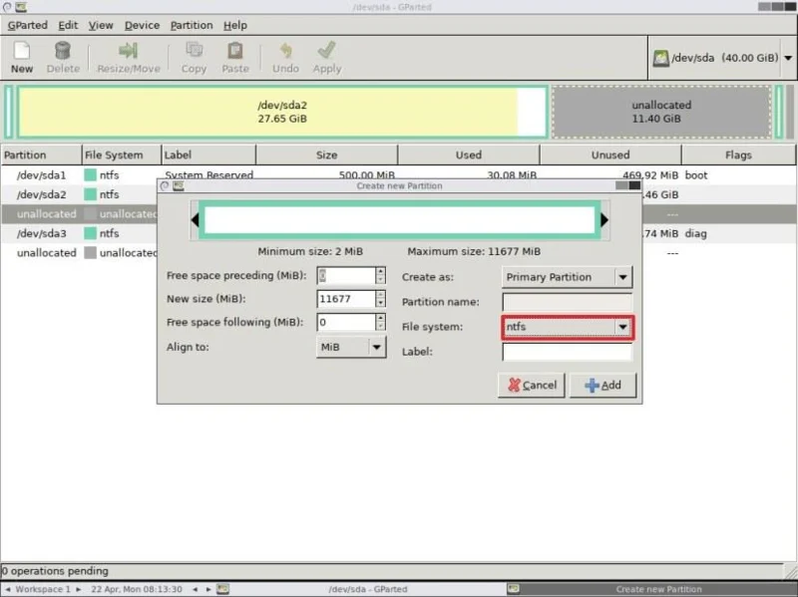This screenshot has height=597, width=798.
Task: Select the /dev/sda3 row
Action: [x=398, y=233]
